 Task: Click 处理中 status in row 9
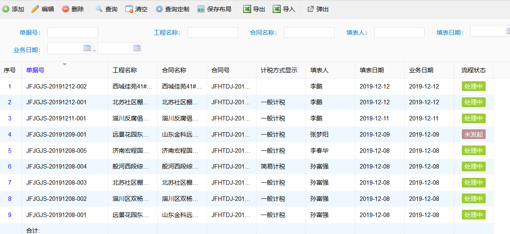[474, 215]
